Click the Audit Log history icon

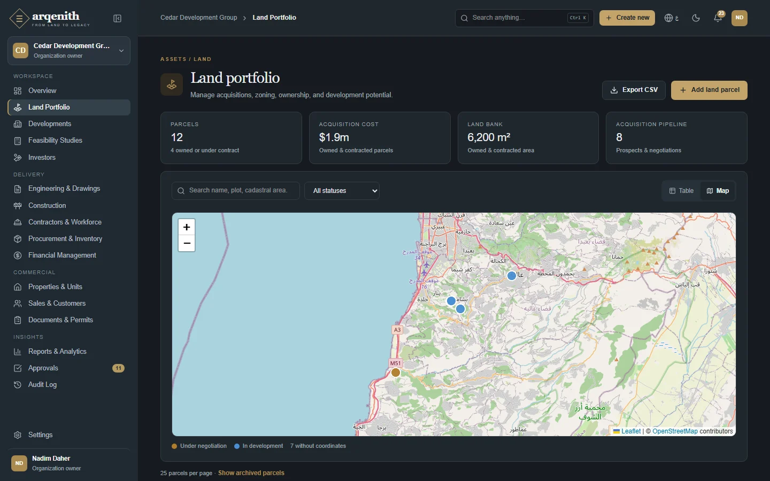(x=18, y=385)
